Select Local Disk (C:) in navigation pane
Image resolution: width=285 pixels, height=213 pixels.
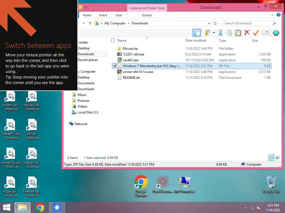(x=85, y=112)
